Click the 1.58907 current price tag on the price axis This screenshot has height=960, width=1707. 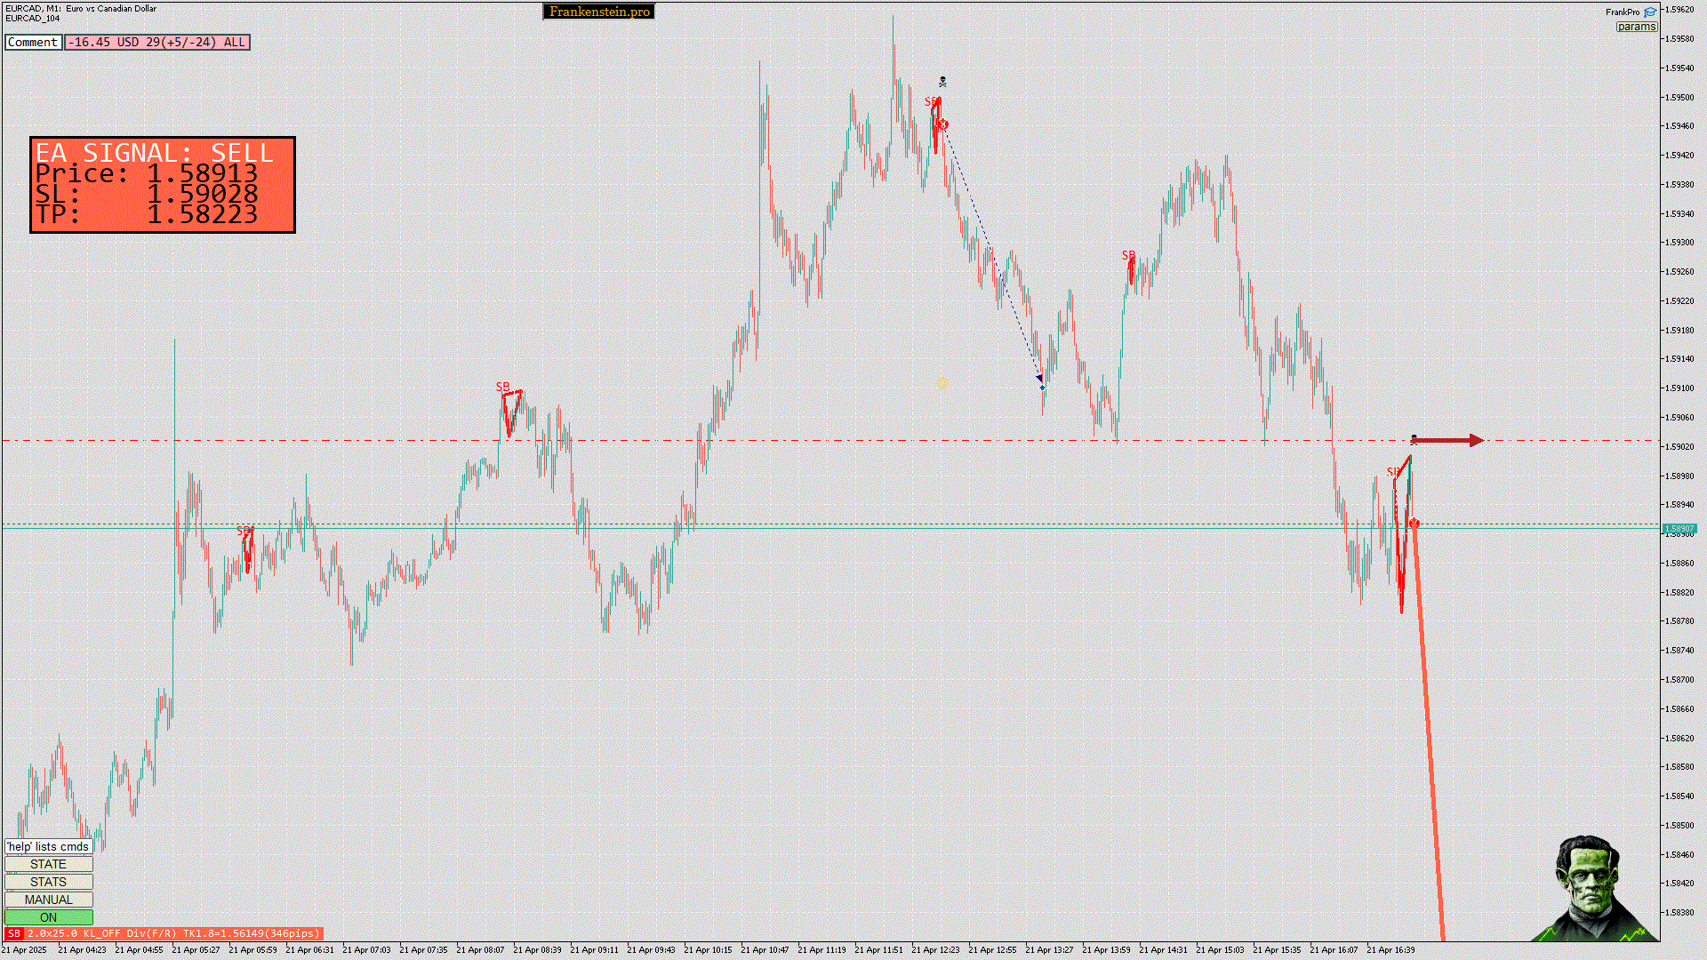[x=1679, y=529]
